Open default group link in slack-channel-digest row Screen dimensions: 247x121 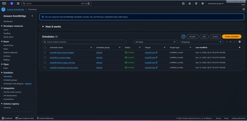[99, 53]
